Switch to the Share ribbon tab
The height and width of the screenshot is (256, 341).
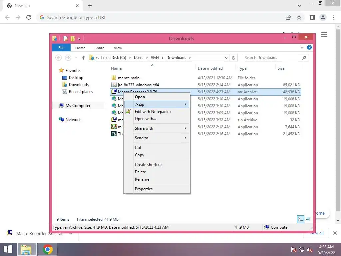click(x=99, y=48)
